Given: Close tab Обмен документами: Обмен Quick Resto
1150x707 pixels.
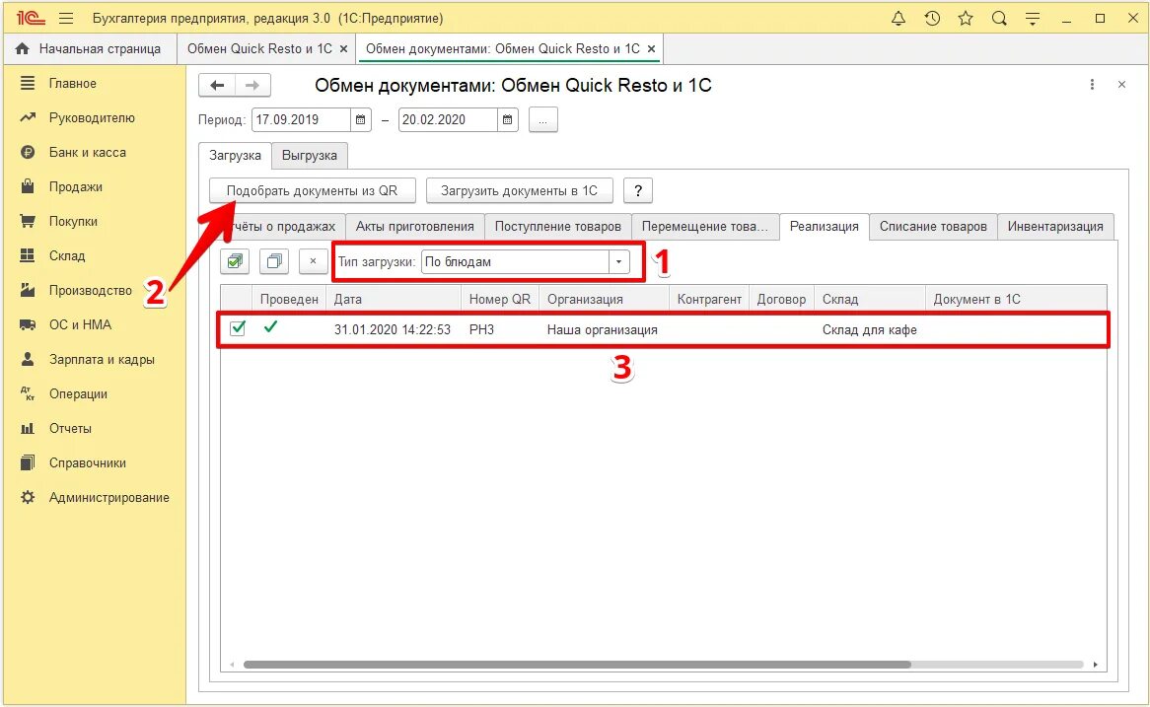Looking at the screenshot, I should tap(651, 48).
